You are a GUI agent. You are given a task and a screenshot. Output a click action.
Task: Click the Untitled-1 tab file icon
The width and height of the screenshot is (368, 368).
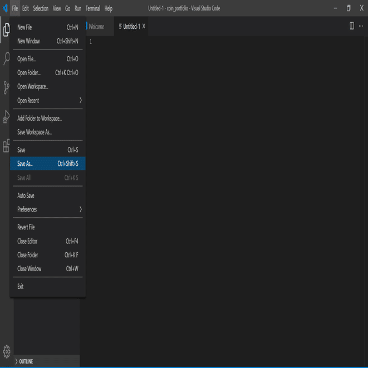tap(120, 26)
